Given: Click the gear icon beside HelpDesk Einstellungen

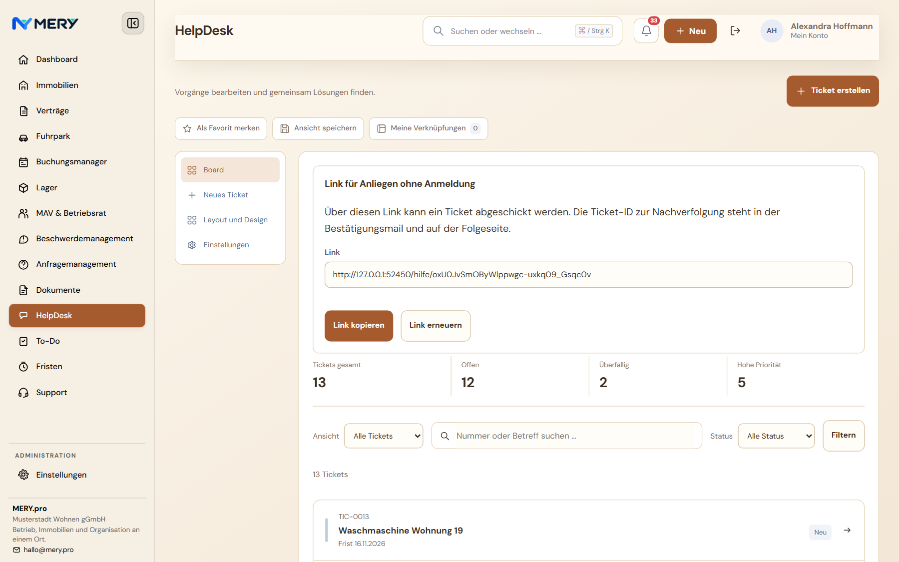Looking at the screenshot, I should 192,245.
